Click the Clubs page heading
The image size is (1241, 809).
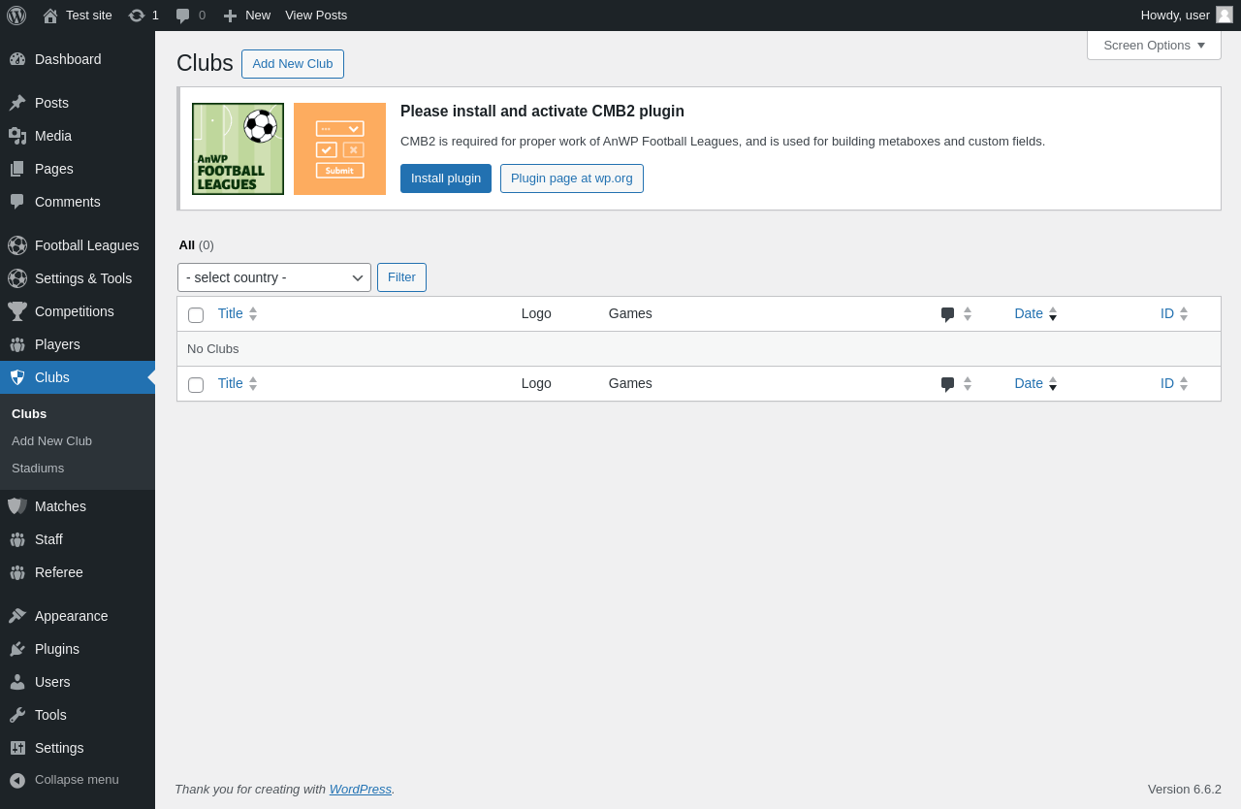(205, 63)
